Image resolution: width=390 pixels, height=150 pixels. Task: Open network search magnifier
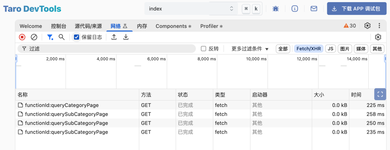[61, 37]
